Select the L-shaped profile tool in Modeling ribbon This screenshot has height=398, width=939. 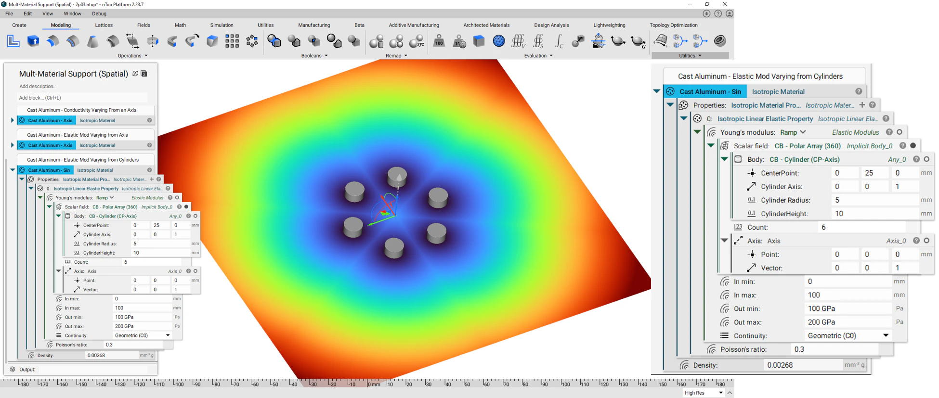(x=13, y=41)
